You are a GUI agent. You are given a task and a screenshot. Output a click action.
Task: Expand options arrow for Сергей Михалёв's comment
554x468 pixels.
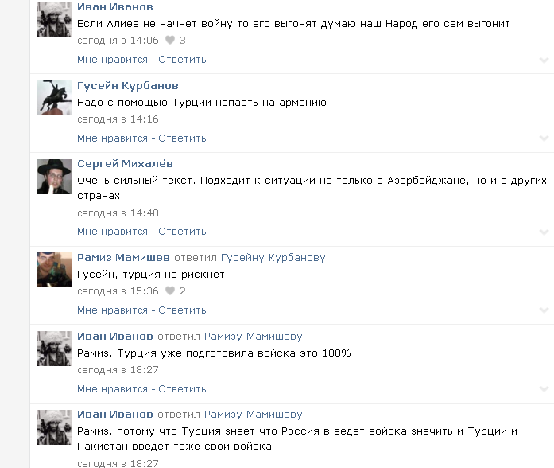(x=544, y=232)
